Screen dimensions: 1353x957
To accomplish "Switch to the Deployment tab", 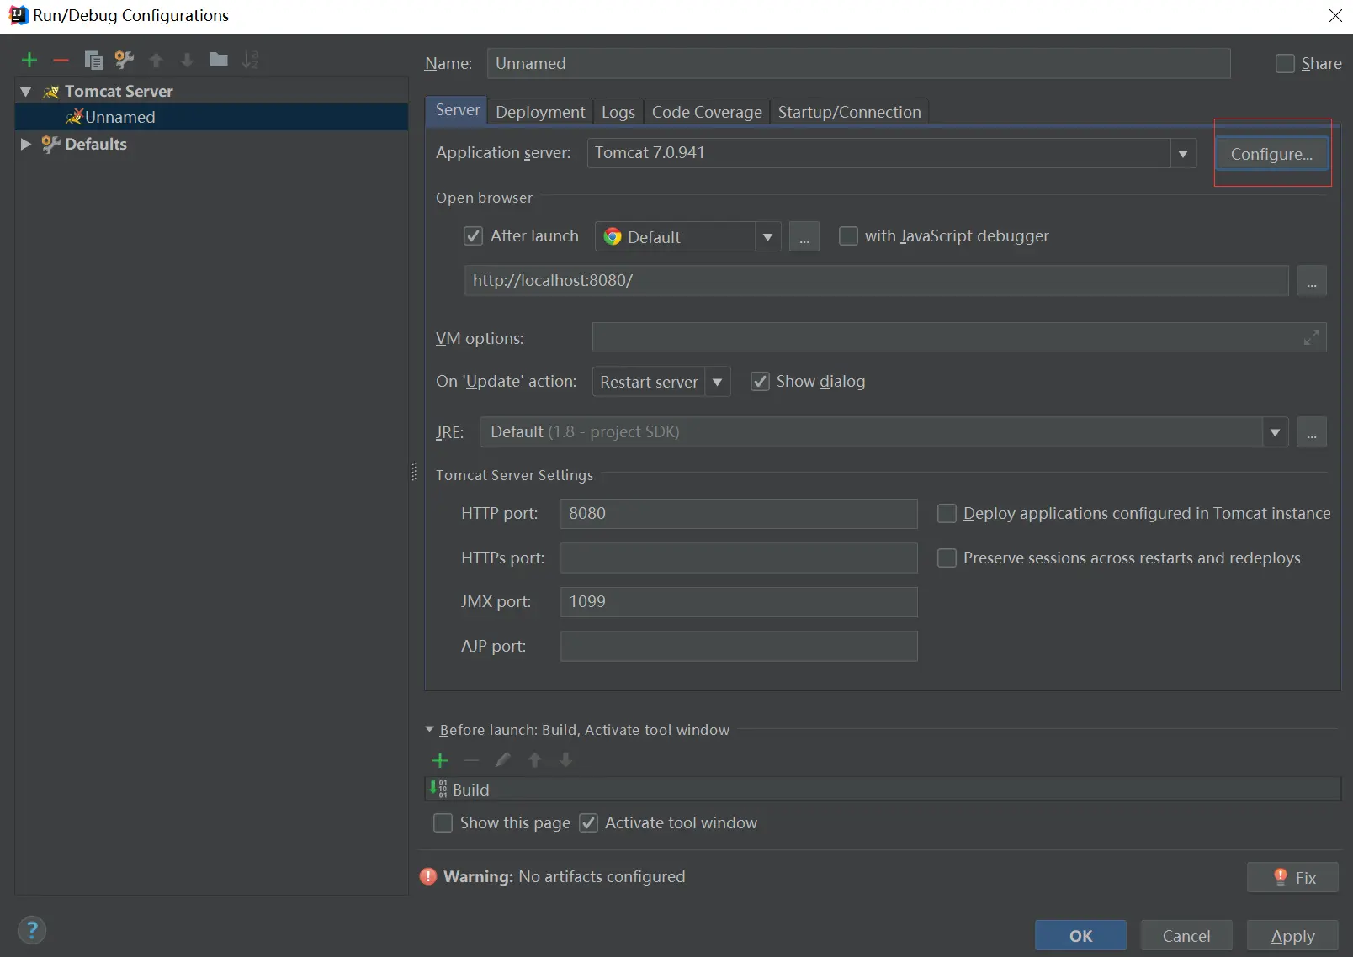I will point(540,112).
